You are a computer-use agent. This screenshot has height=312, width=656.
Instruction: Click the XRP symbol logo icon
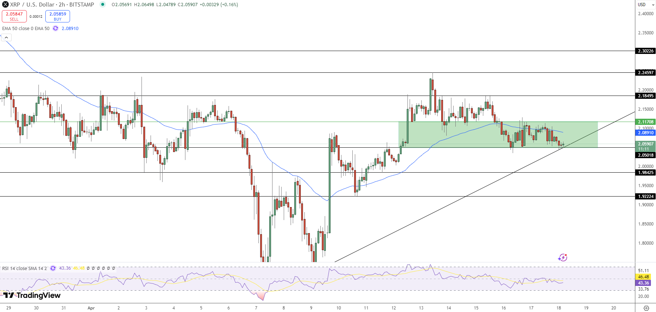click(5, 5)
